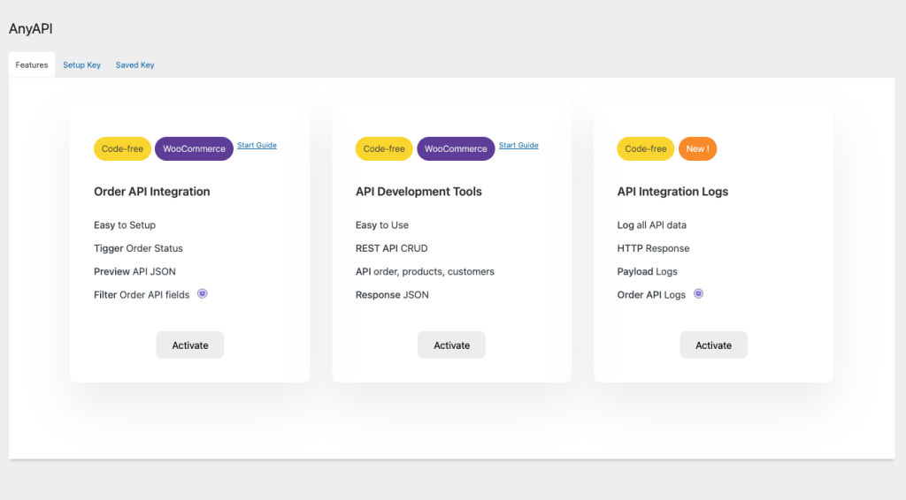Activate the API Integration Logs feature

coord(713,345)
